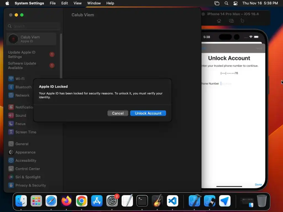The height and width of the screenshot is (212, 283).
Task: Open Telegram from the Dock
Action: point(225,201)
